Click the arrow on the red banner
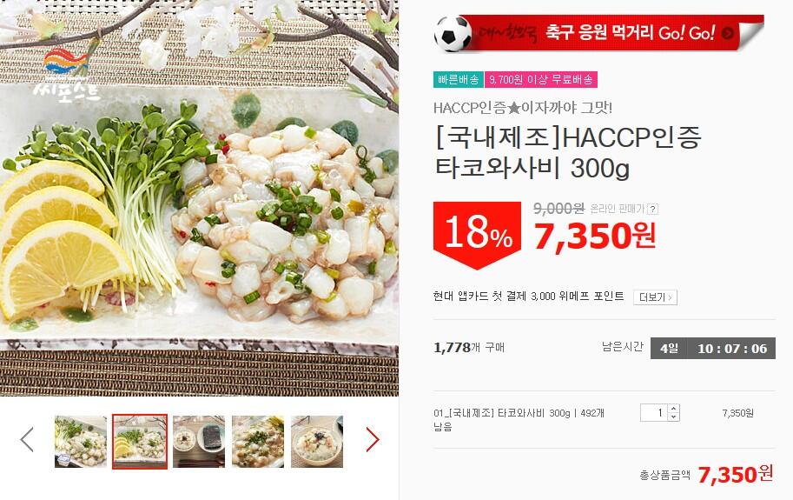Image resolution: width=793 pixels, height=500 pixels. (727, 33)
